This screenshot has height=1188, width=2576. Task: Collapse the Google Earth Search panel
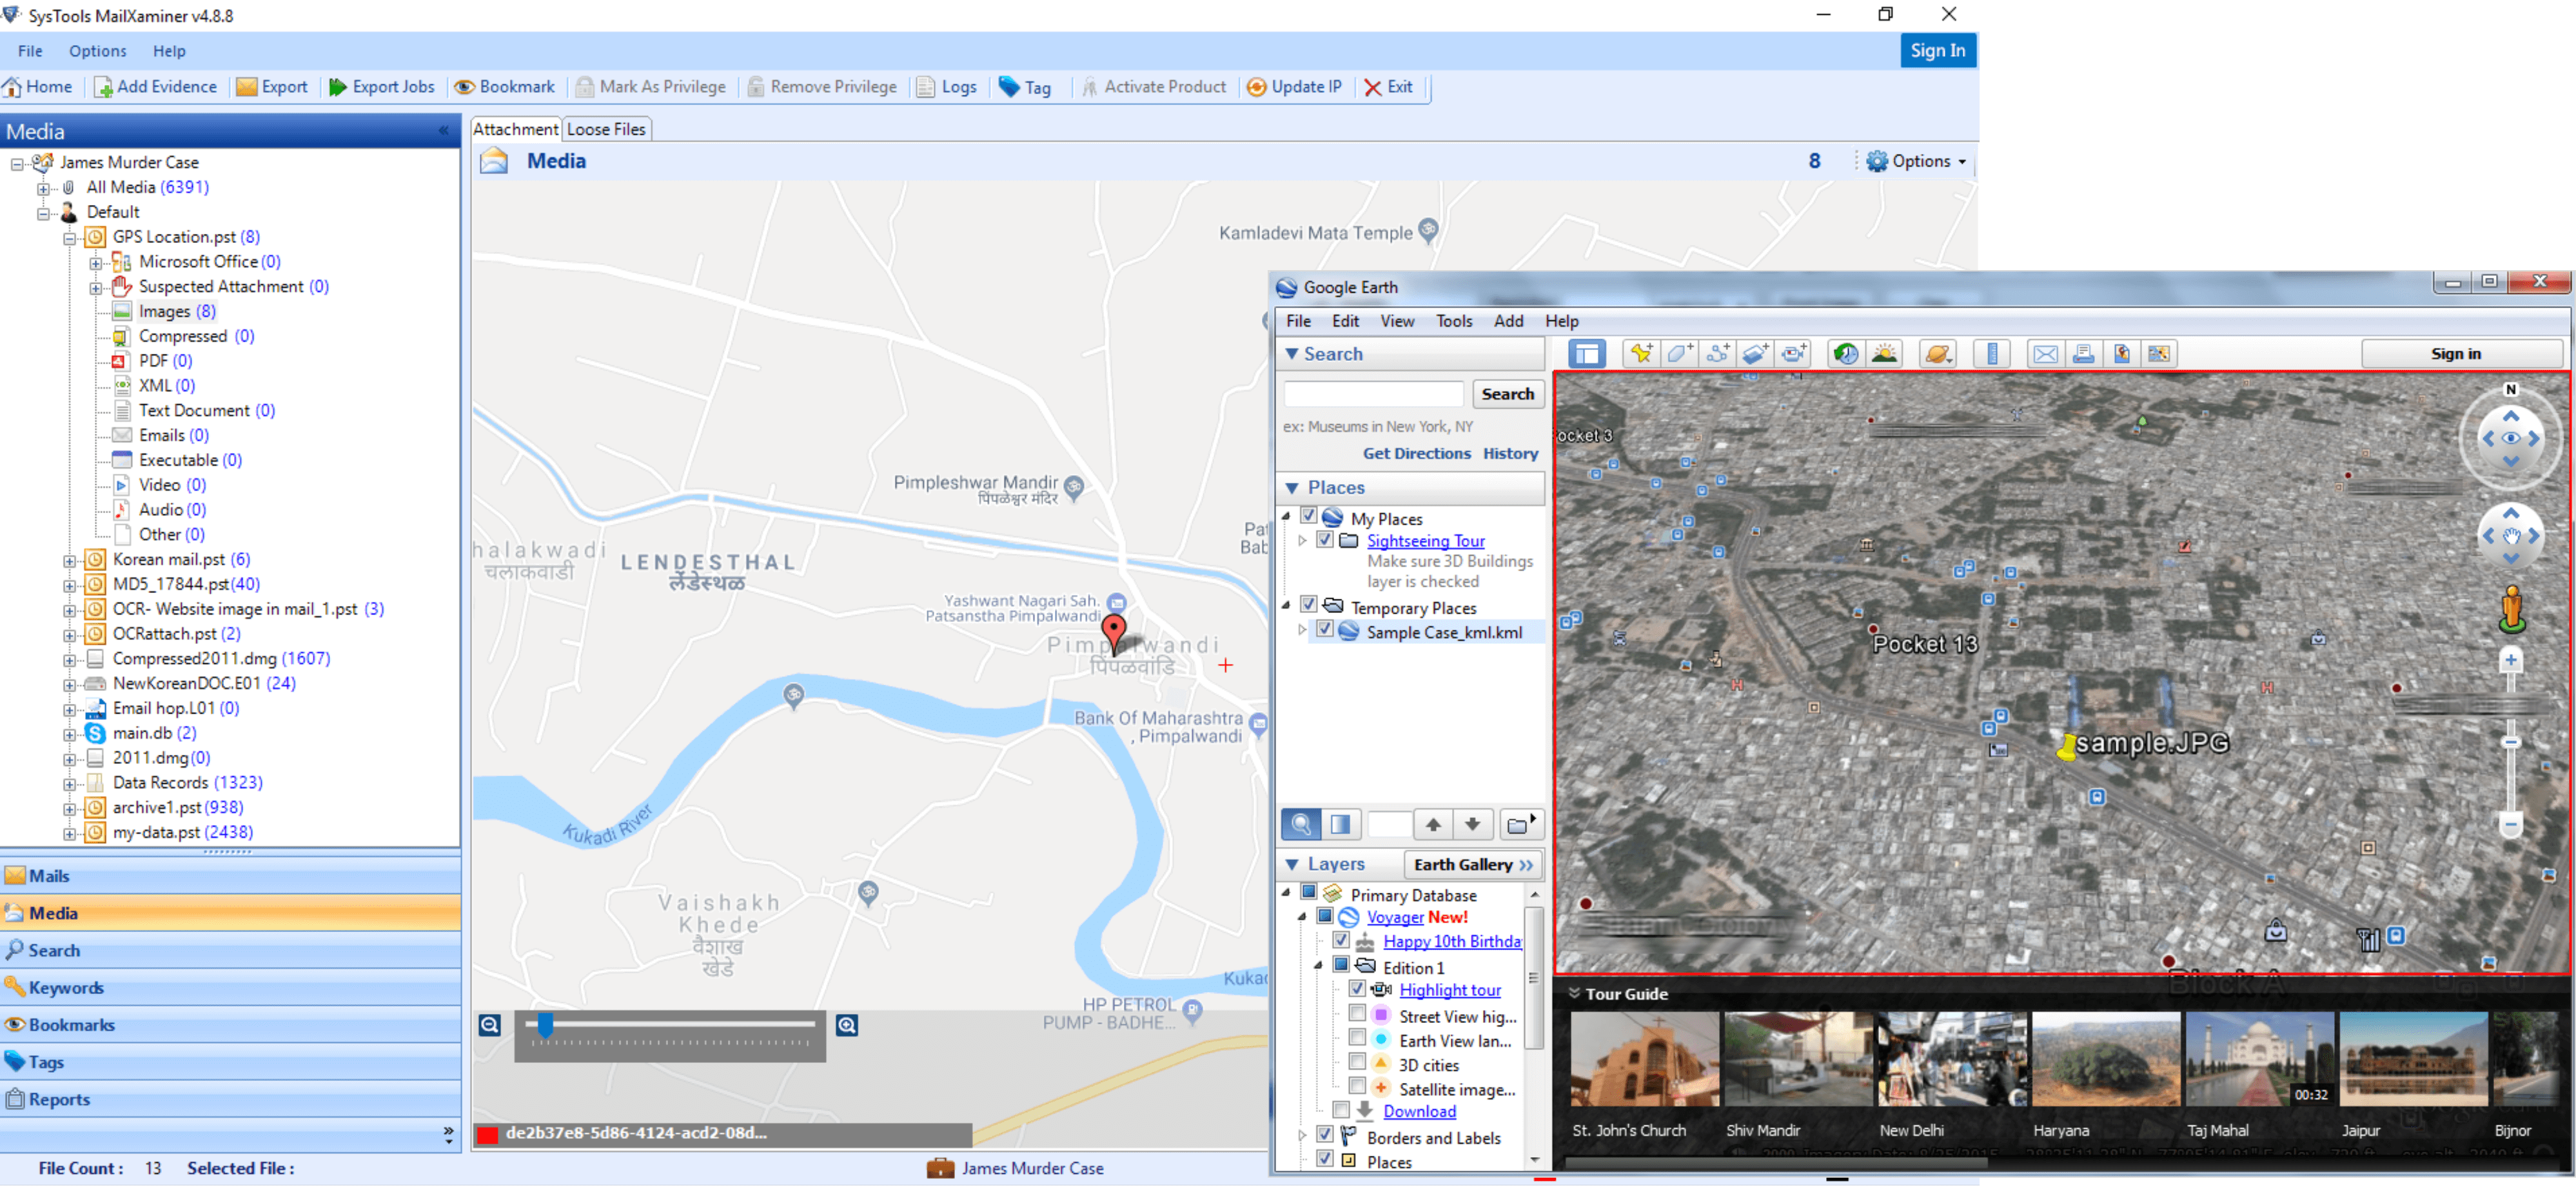click(1292, 354)
